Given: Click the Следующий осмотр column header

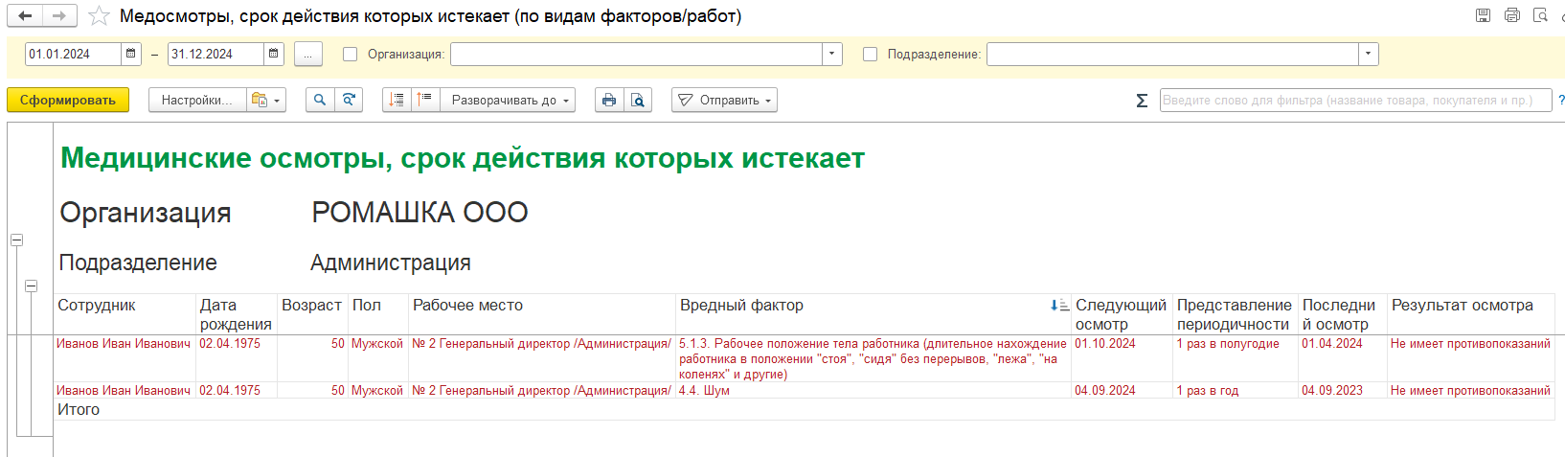Looking at the screenshot, I should pos(1121,314).
